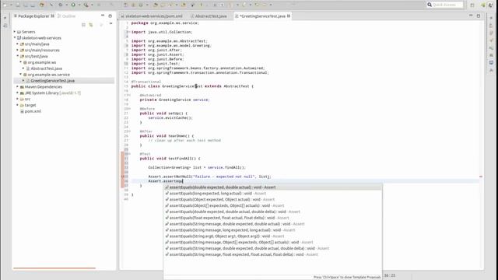Select GreetingServiceTest.java in Package Explorer

52,81
